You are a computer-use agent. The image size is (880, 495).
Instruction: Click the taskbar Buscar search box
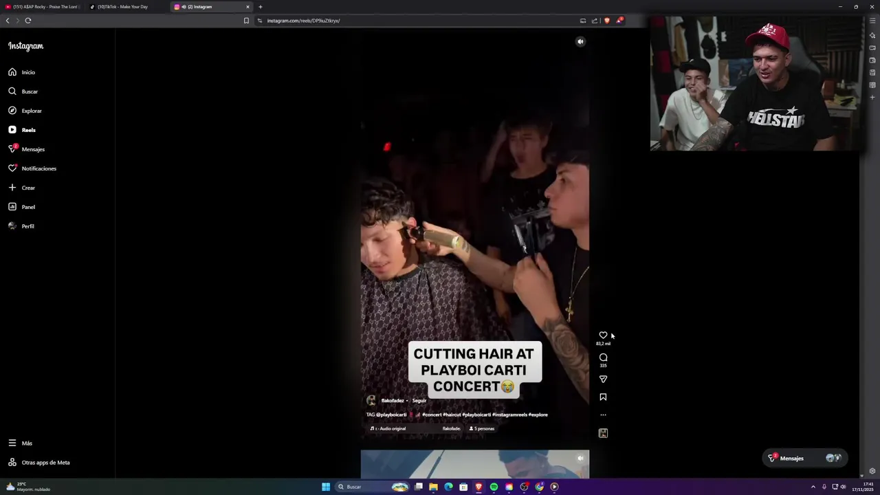coord(372,487)
